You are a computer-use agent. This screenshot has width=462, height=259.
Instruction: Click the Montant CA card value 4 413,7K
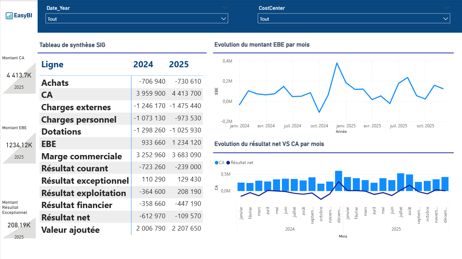point(19,75)
